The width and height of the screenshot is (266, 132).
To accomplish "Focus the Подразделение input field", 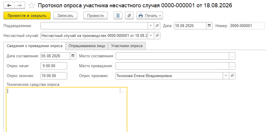I will 94,26.
